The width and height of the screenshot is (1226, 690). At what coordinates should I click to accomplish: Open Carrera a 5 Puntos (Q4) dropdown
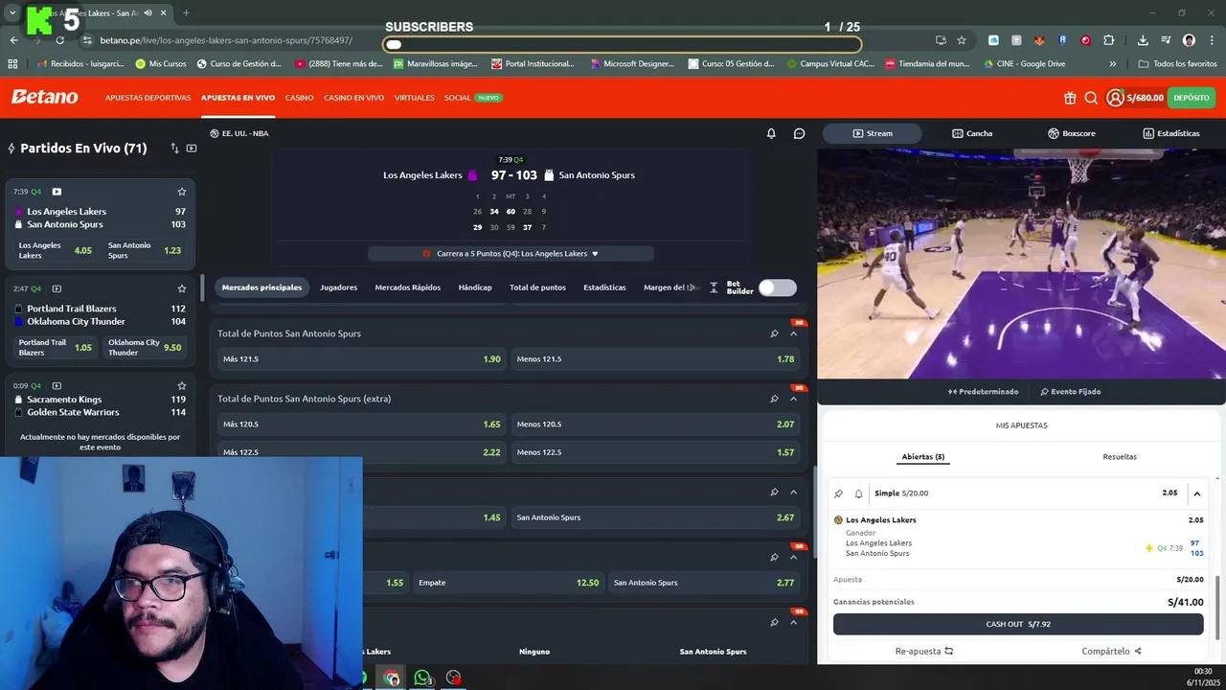(x=511, y=254)
